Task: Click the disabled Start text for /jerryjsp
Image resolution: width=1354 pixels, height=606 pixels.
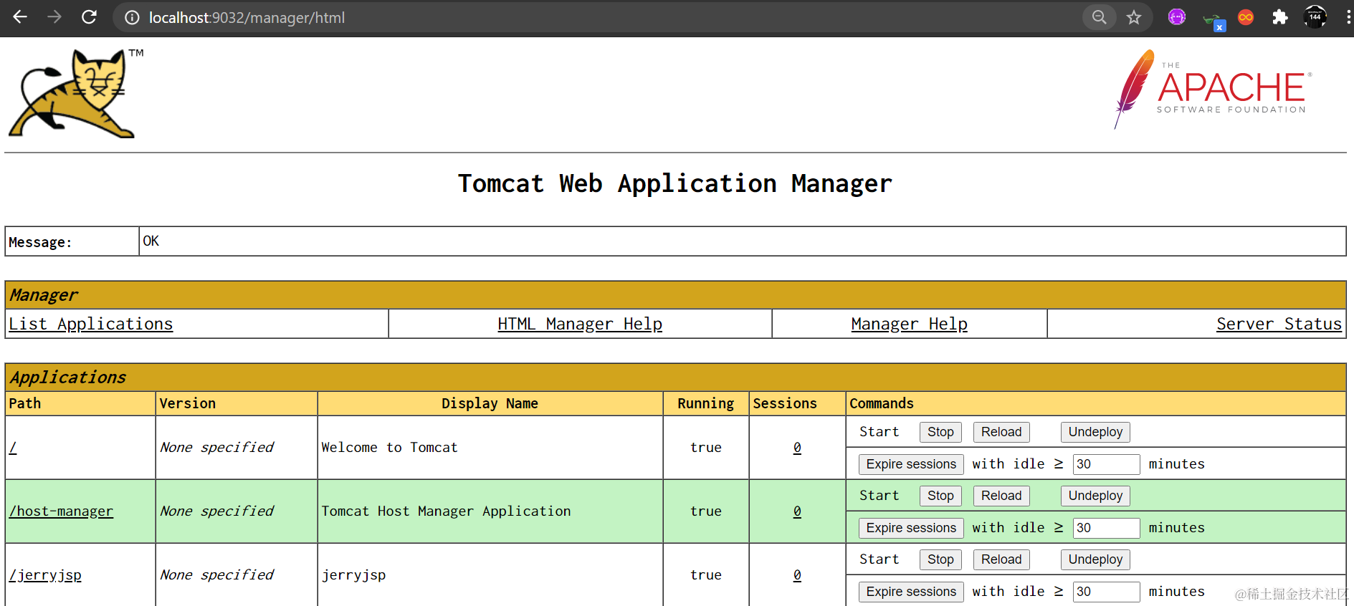Action: tap(879, 559)
